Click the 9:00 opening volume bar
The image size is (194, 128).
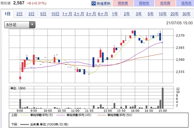click(20, 104)
